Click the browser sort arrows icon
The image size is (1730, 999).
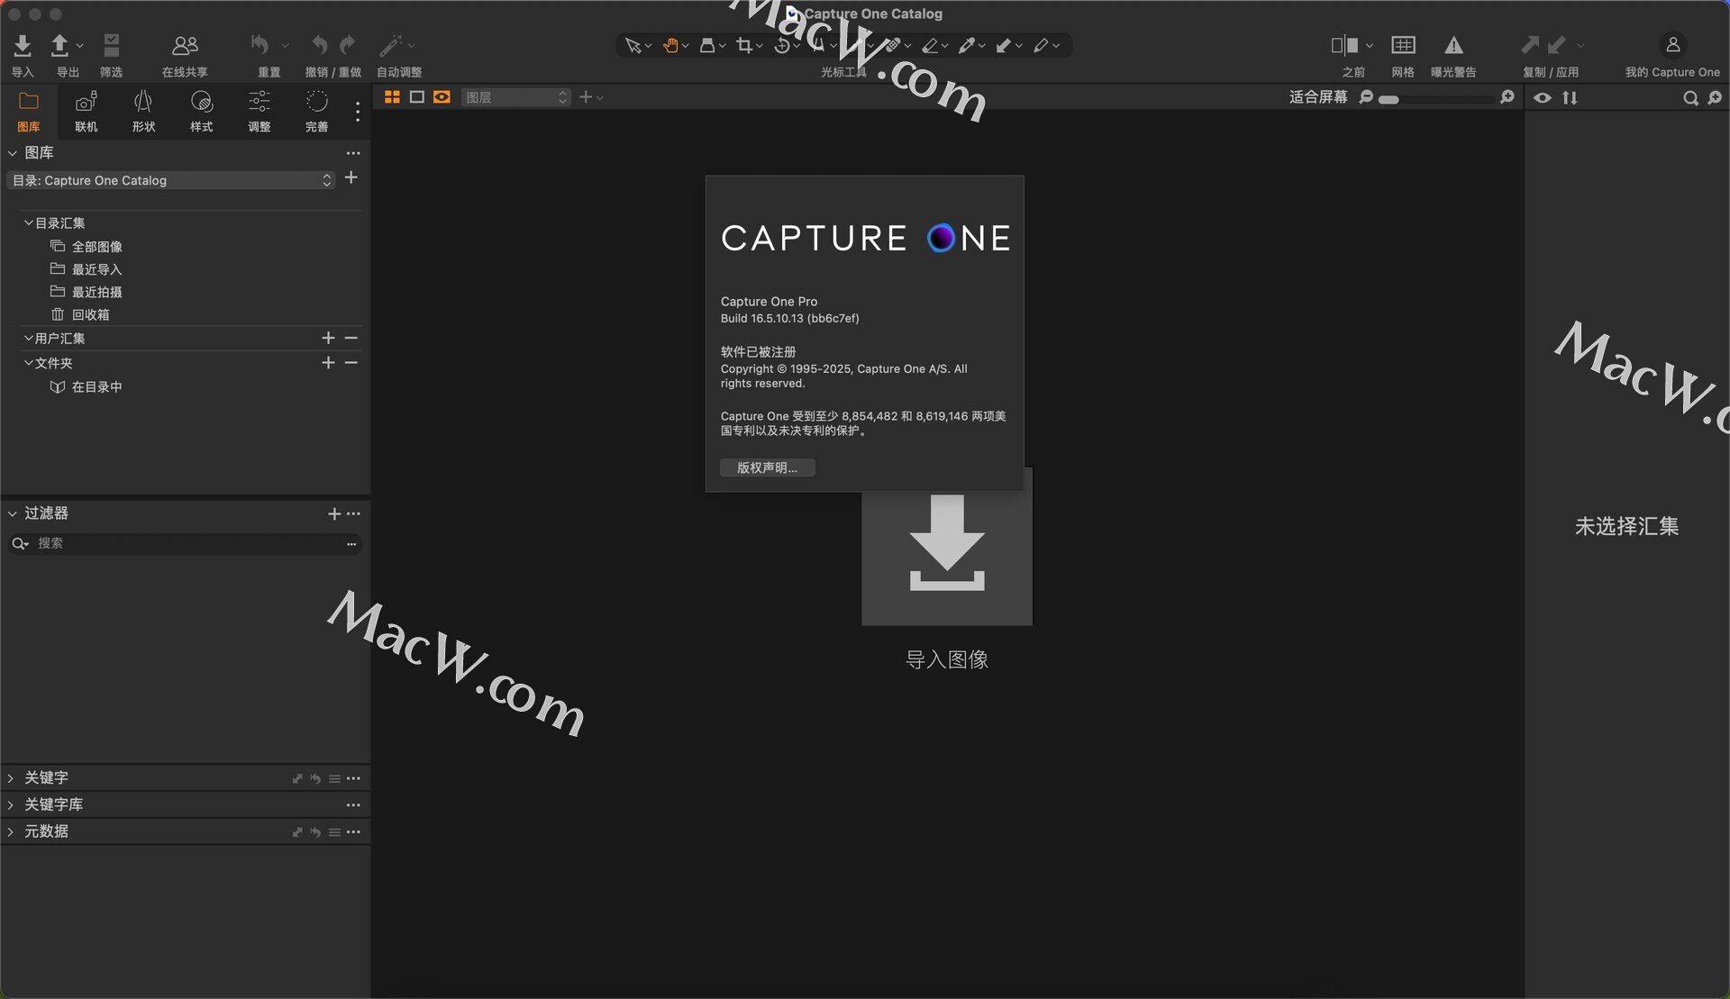tap(1571, 97)
